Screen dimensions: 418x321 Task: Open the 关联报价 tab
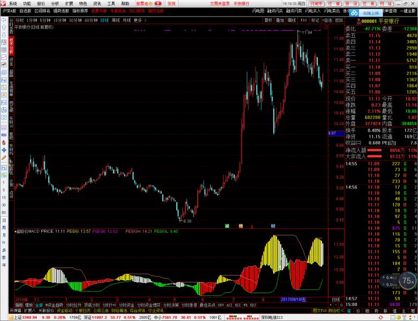pos(46,311)
